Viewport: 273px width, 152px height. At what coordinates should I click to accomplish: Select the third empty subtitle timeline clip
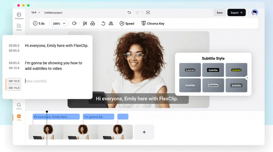pos(123,117)
